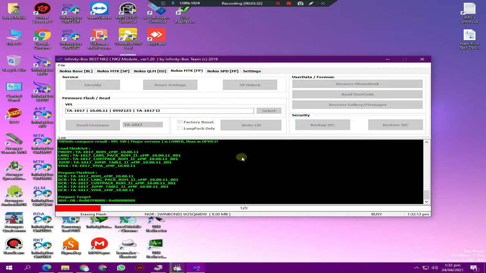This screenshot has width=486, height=273.
Task: Select the InfinityBox BEST2 desktop icon
Action: [42, 92]
